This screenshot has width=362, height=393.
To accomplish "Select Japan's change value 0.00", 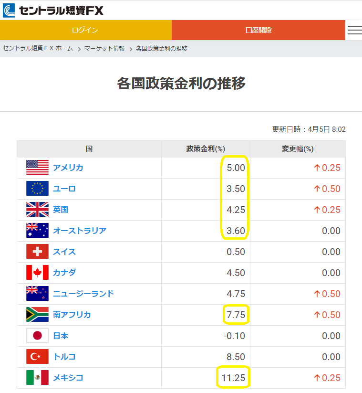I will pos(331,336).
